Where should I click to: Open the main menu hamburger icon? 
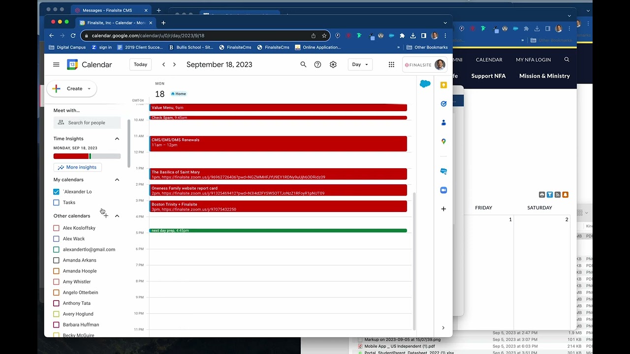(x=56, y=64)
